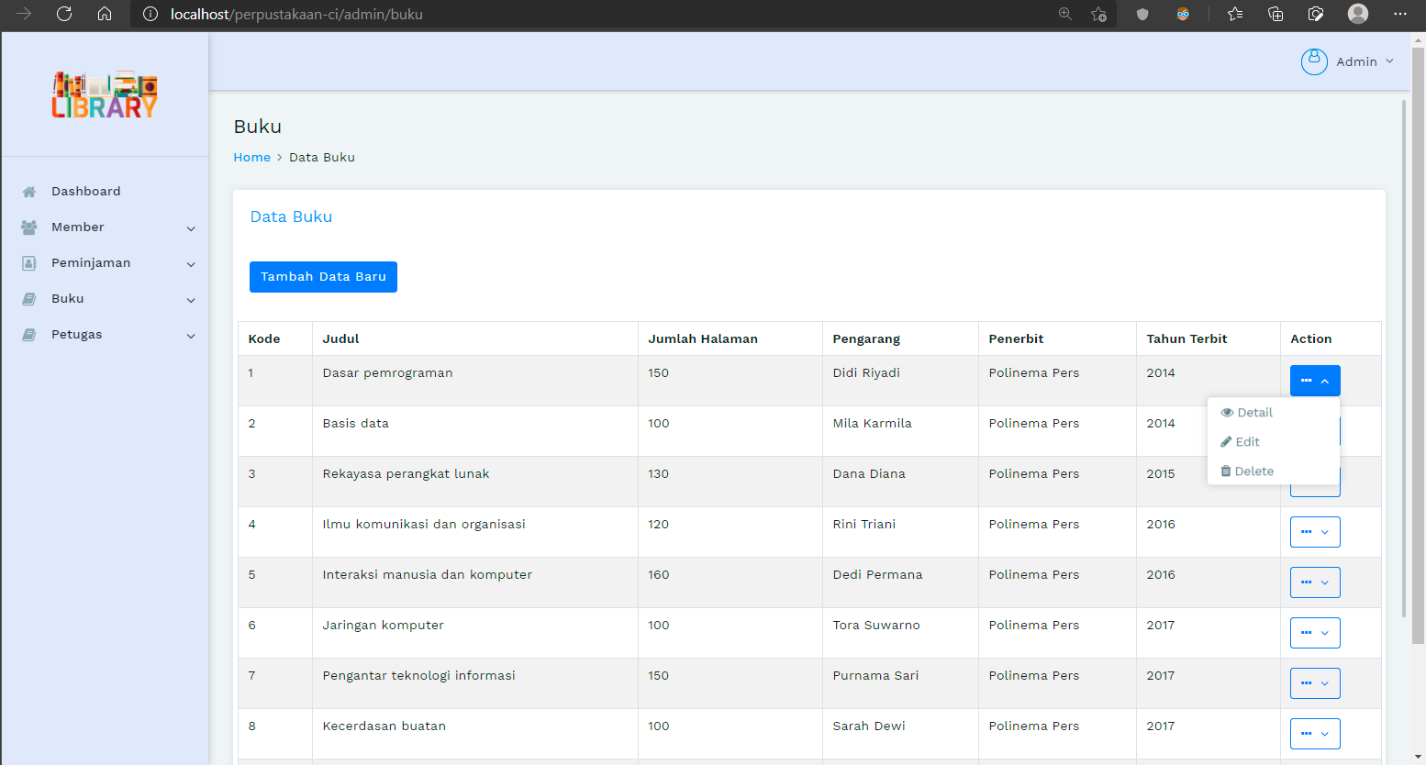Click the Petugas book icon in sidebar
Viewport: 1426px width, 765px height.
click(x=29, y=335)
